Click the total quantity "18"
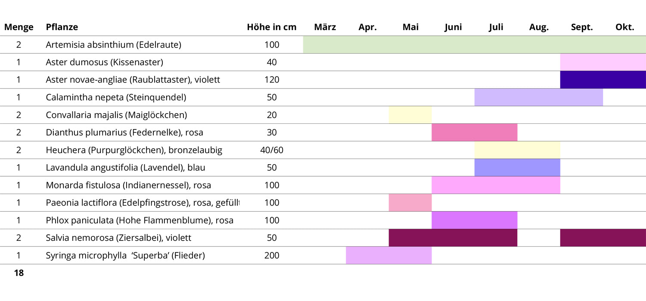 coord(19,273)
